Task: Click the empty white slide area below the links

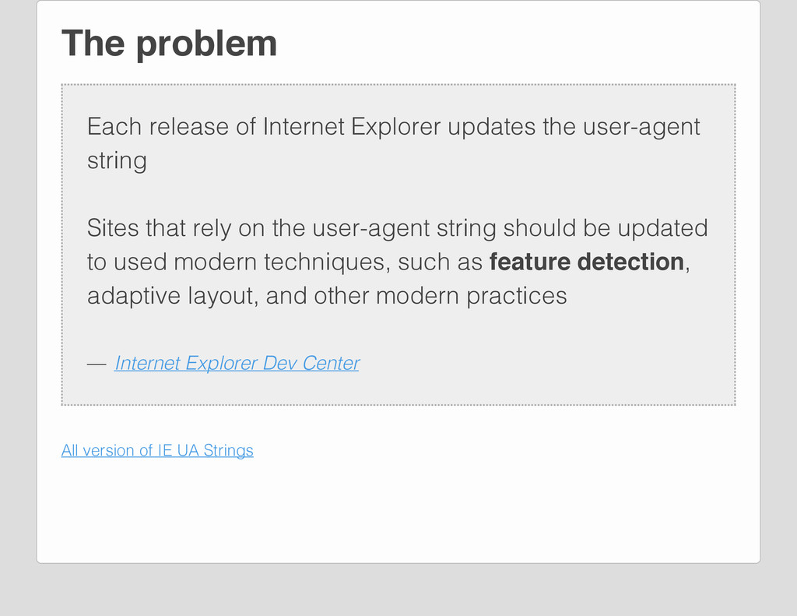Action: pos(398,509)
